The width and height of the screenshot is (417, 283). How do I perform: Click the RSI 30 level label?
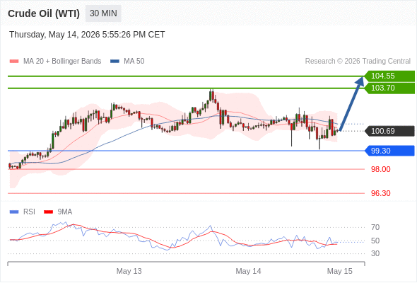(375, 253)
